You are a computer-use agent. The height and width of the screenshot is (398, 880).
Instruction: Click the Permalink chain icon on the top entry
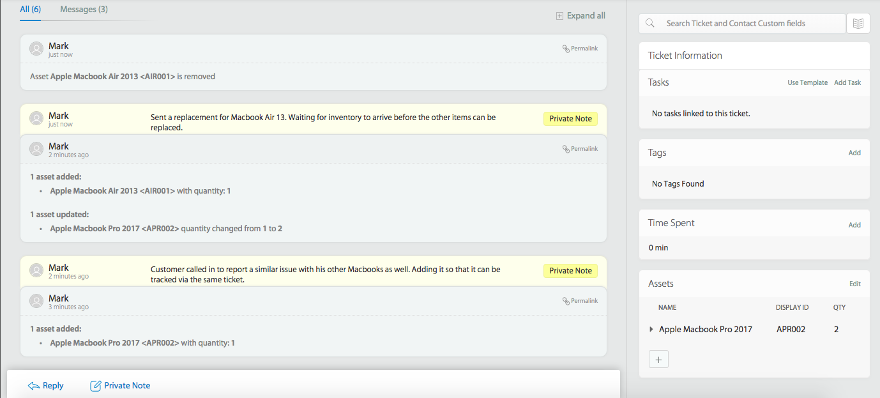click(x=566, y=49)
